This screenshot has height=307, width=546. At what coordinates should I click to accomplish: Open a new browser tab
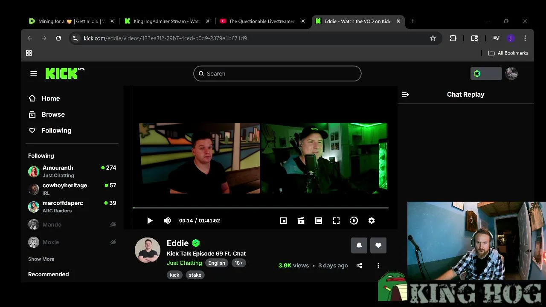point(412,21)
